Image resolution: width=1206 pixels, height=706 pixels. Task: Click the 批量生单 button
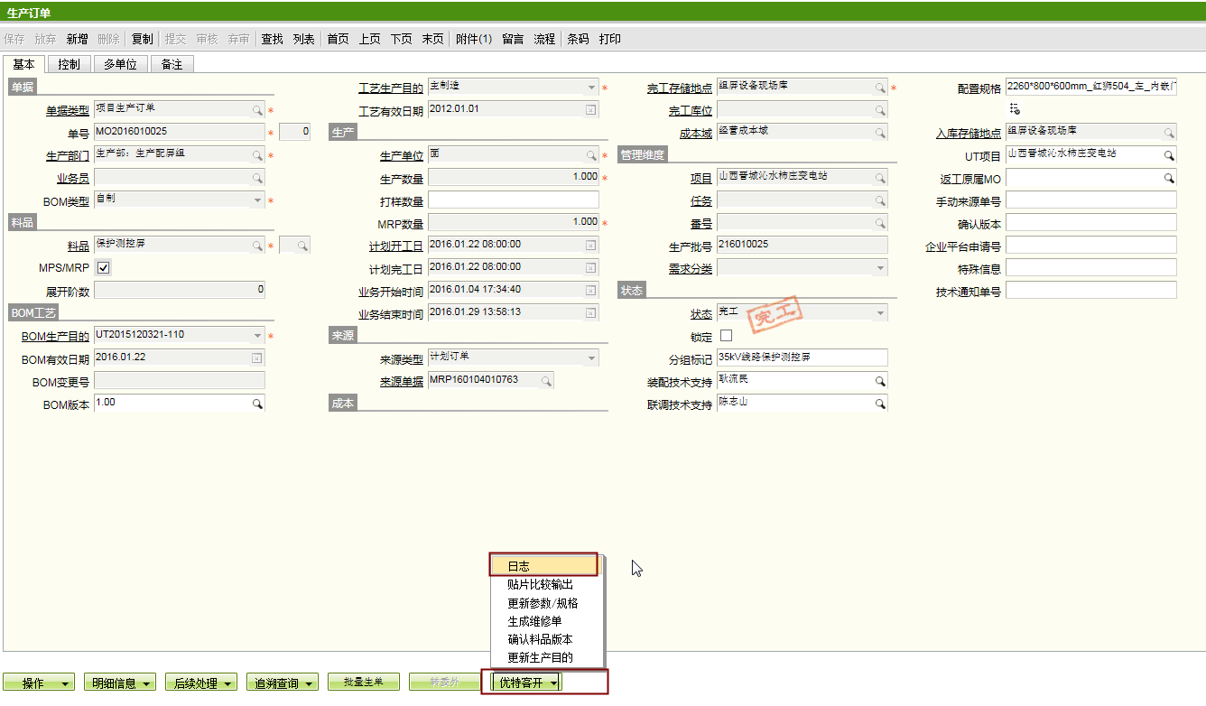tap(363, 683)
